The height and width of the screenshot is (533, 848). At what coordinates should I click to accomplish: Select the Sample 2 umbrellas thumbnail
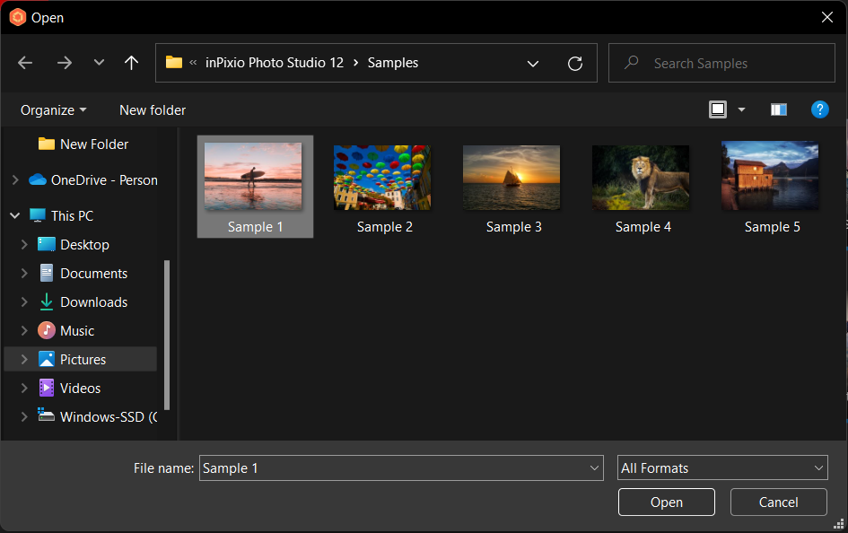click(x=382, y=178)
